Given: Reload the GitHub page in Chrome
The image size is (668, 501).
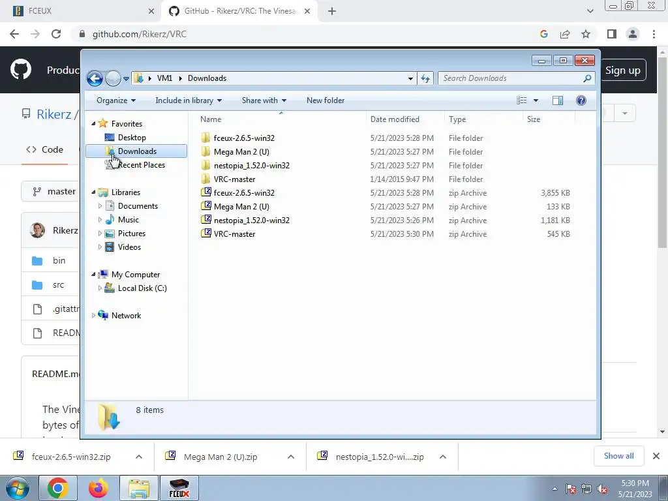Looking at the screenshot, I should pyautogui.click(x=56, y=34).
